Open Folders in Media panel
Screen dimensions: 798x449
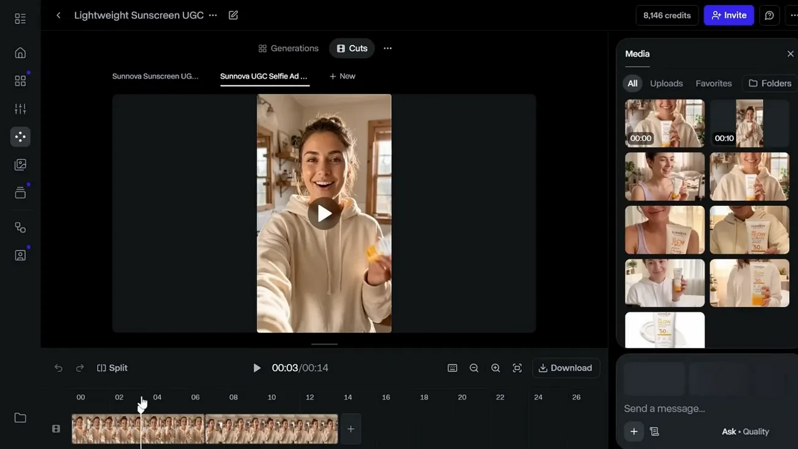(x=770, y=84)
